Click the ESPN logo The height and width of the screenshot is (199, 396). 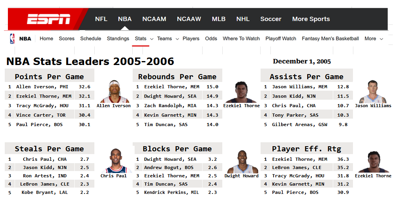coord(49,19)
